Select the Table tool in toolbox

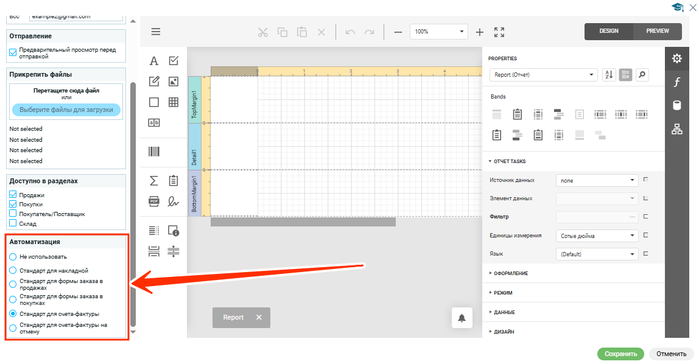[x=174, y=102]
